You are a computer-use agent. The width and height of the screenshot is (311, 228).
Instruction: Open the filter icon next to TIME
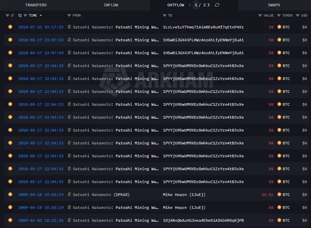pos(25,15)
